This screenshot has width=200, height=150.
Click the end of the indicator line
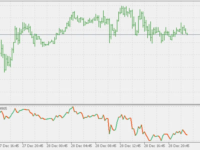point(187,135)
